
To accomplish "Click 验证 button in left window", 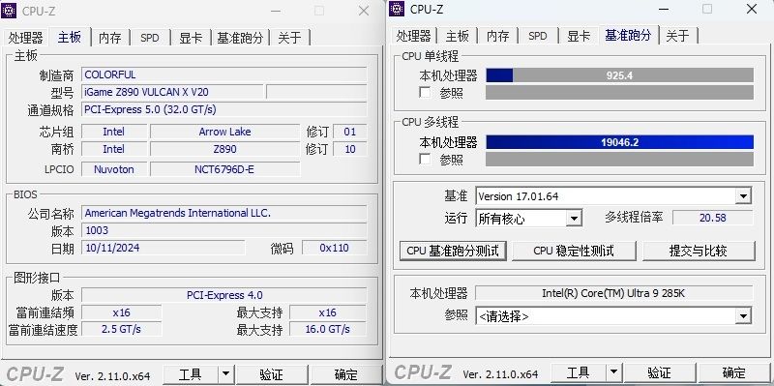I will pos(271,374).
